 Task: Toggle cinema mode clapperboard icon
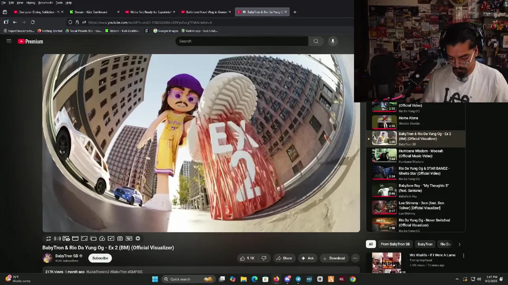(75, 239)
